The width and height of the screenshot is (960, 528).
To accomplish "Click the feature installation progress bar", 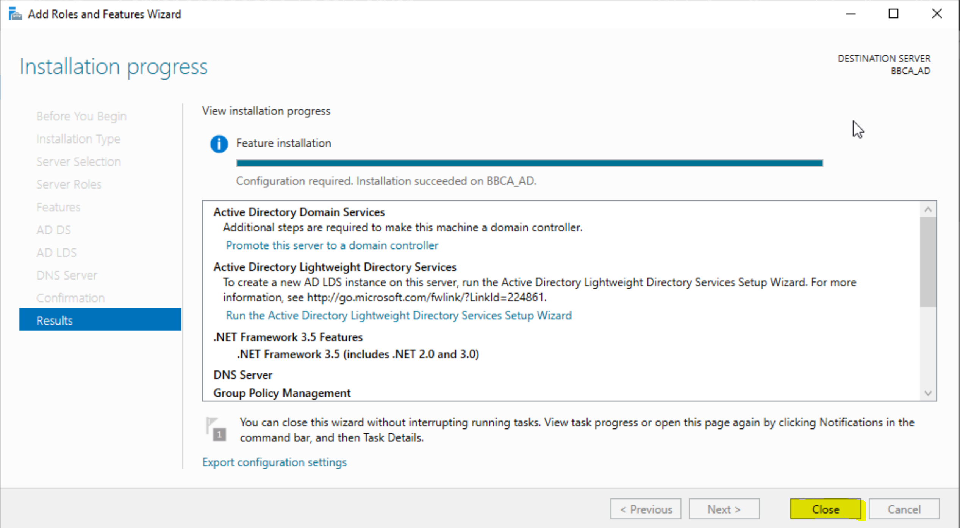I will [530, 163].
